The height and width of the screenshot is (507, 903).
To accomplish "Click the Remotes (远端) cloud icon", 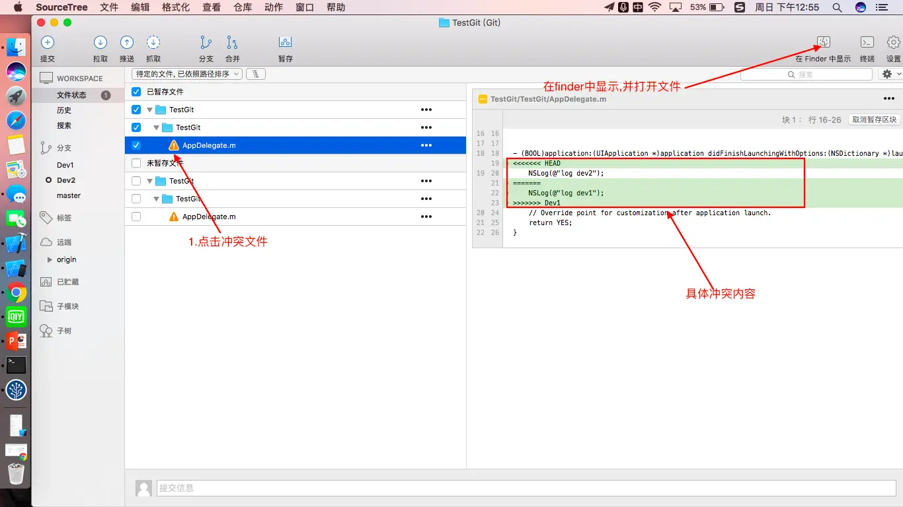I will (46, 242).
